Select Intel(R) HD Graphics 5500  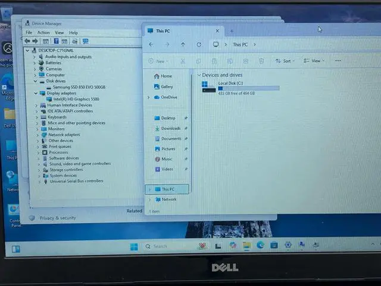pyautogui.click(x=76, y=99)
